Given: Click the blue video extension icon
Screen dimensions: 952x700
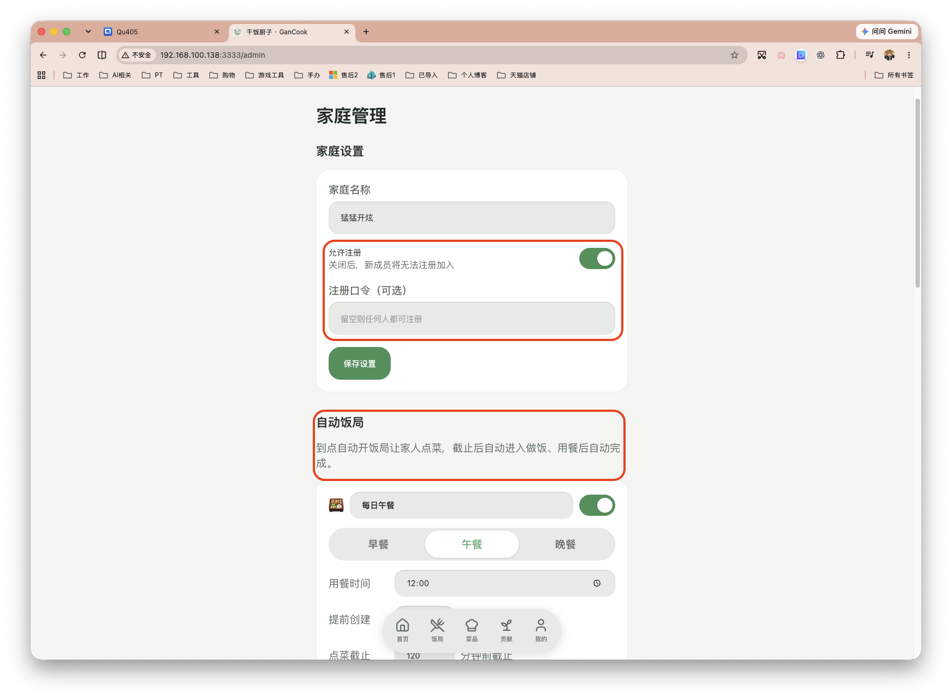Looking at the screenshot, I should pos(801,55).
